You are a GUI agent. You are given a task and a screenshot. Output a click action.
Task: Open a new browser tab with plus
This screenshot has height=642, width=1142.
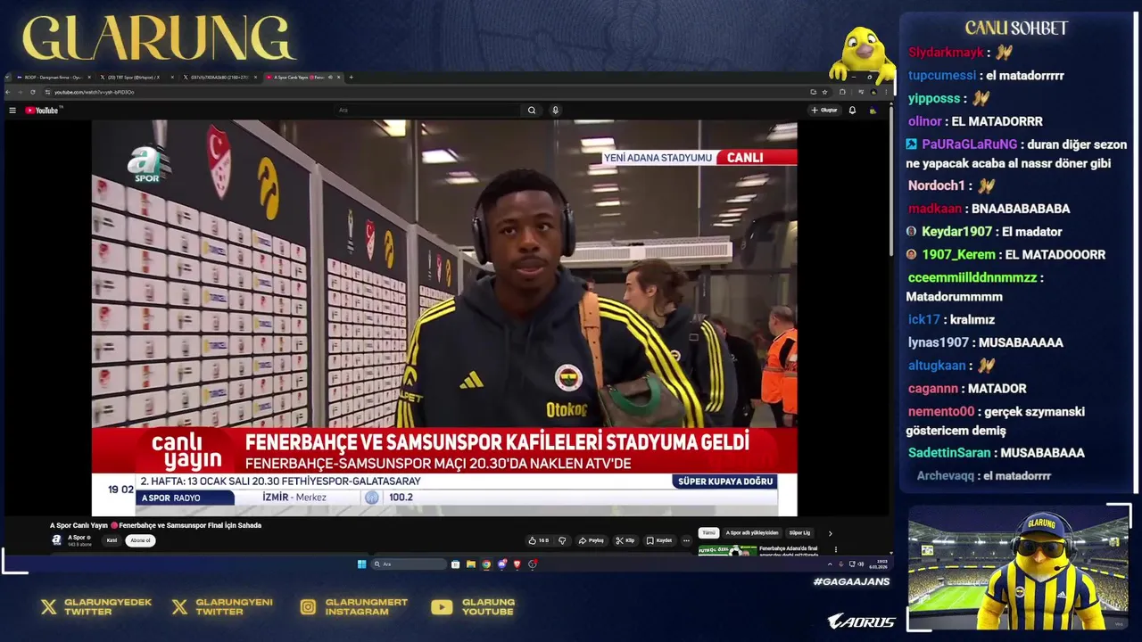tap(351, 78)
